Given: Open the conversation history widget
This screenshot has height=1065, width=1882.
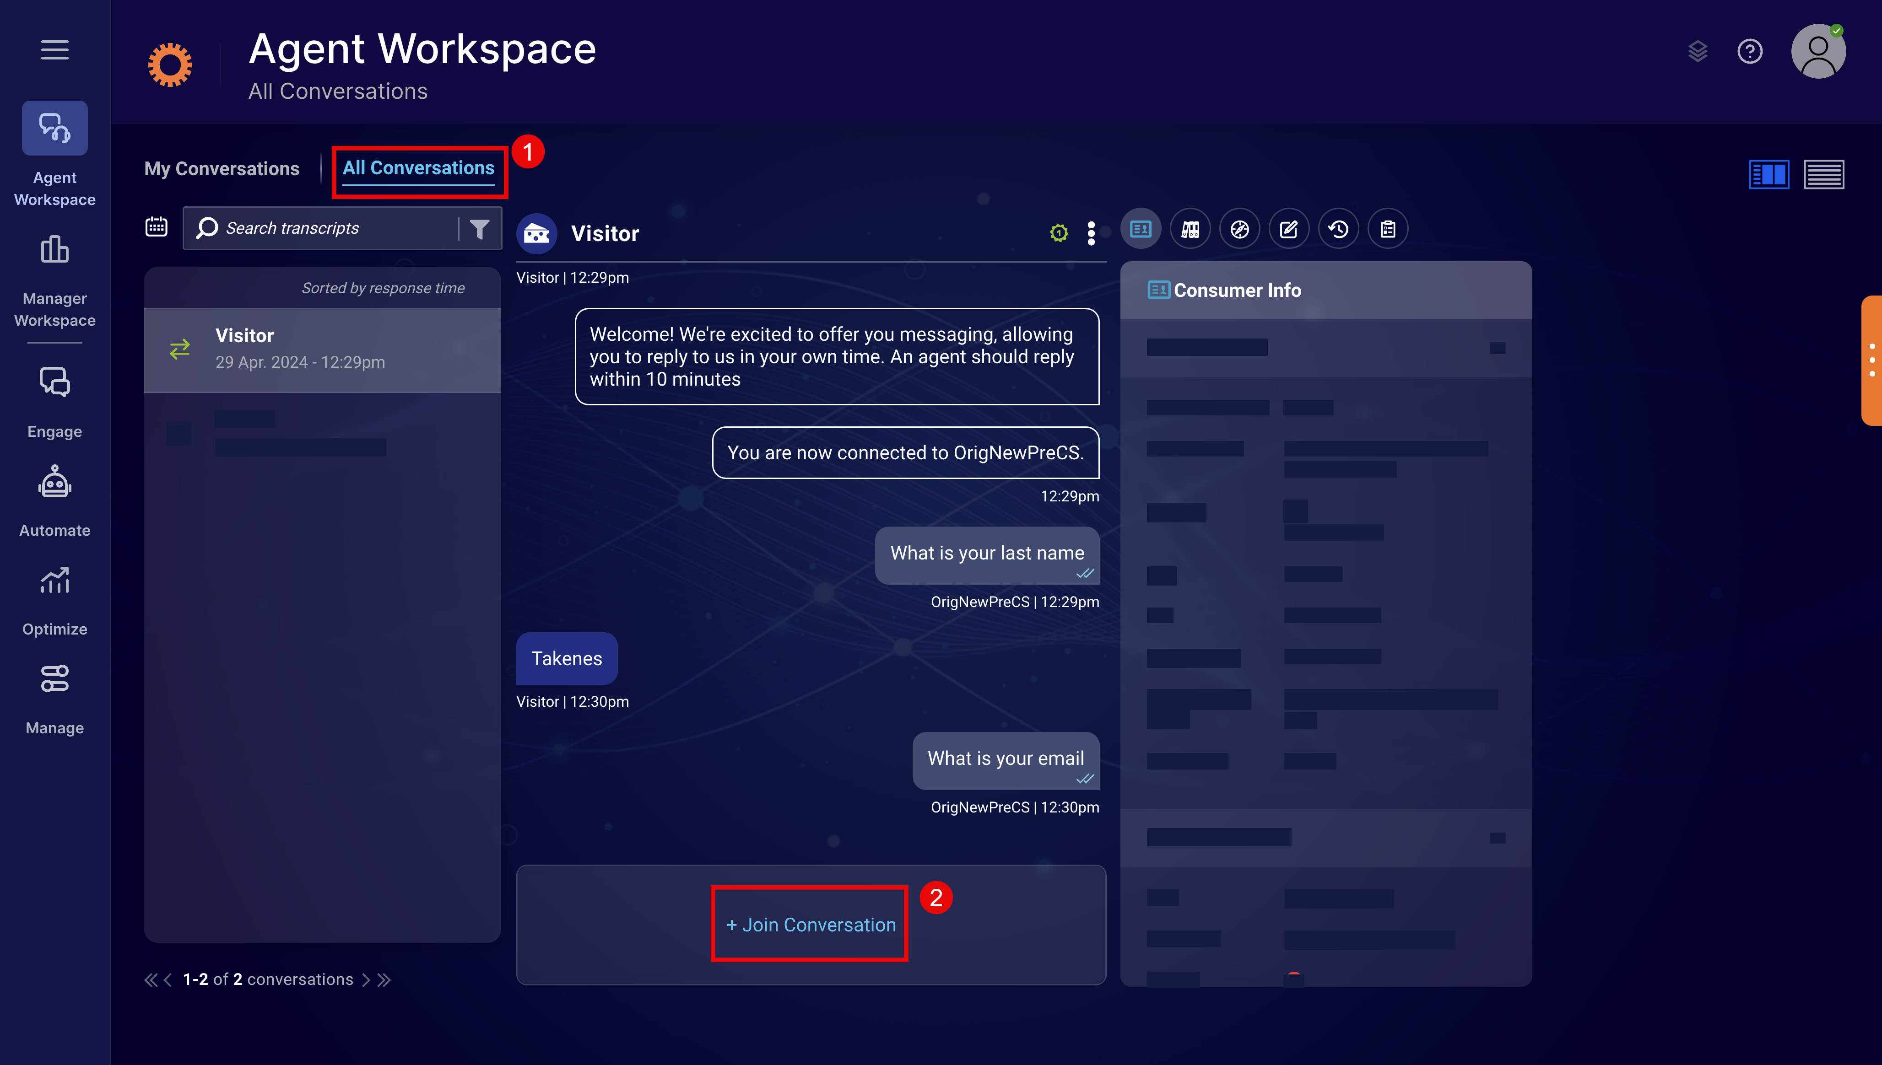Looking at the screenshot, I should [1338, 229].
